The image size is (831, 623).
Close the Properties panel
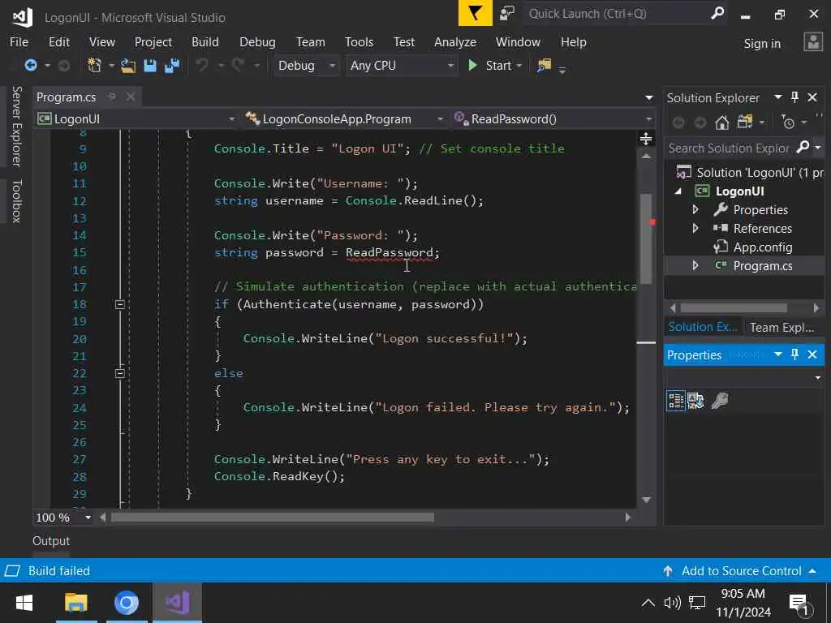point(812,354)
